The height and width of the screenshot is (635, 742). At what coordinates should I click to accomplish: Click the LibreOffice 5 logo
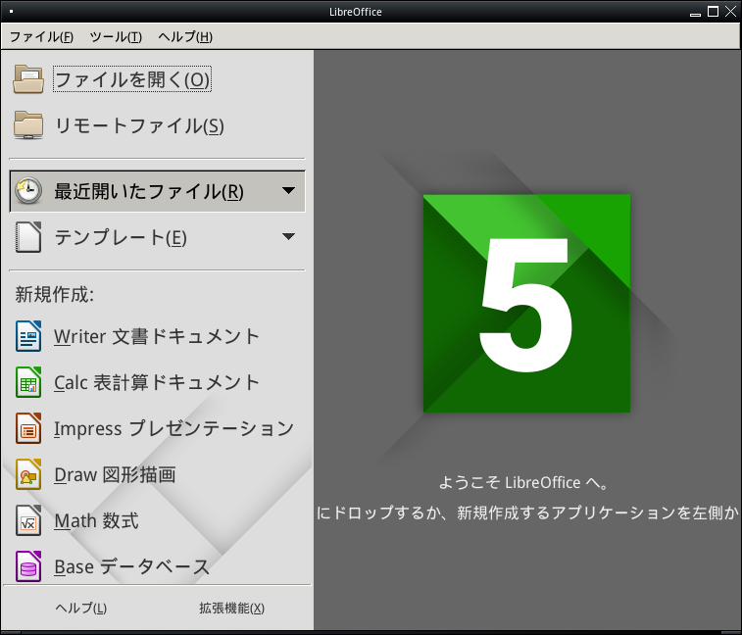526,303
